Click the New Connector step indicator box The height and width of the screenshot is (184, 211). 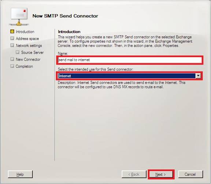(x=12, y=59)
